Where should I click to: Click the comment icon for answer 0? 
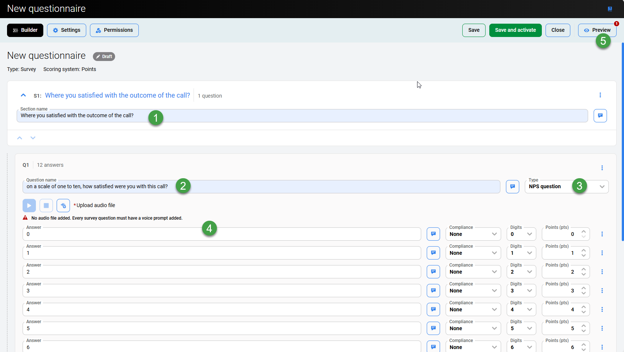click(433, 234)
